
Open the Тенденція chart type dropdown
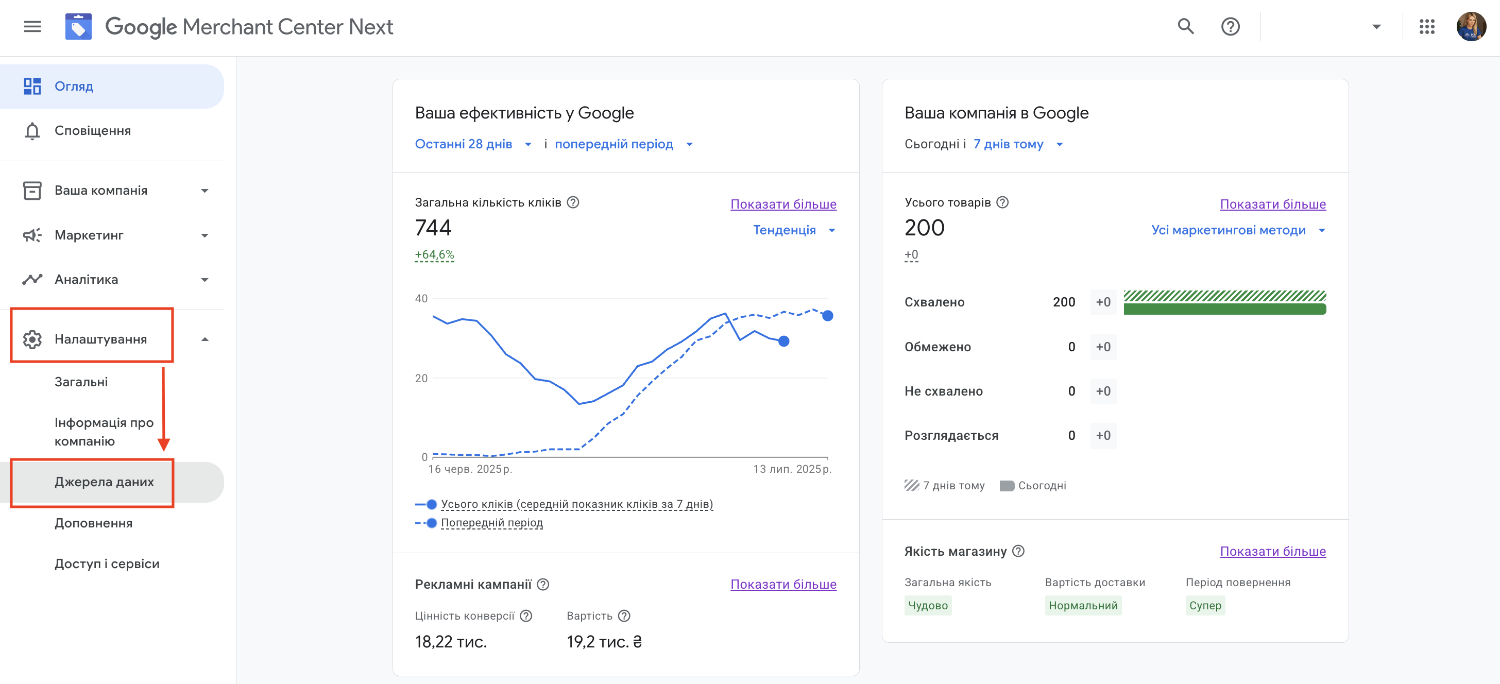[794, 231]
